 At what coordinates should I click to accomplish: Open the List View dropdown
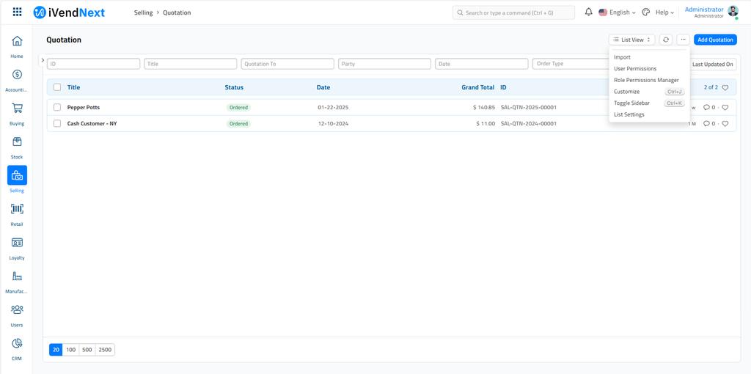coord(631,40)
